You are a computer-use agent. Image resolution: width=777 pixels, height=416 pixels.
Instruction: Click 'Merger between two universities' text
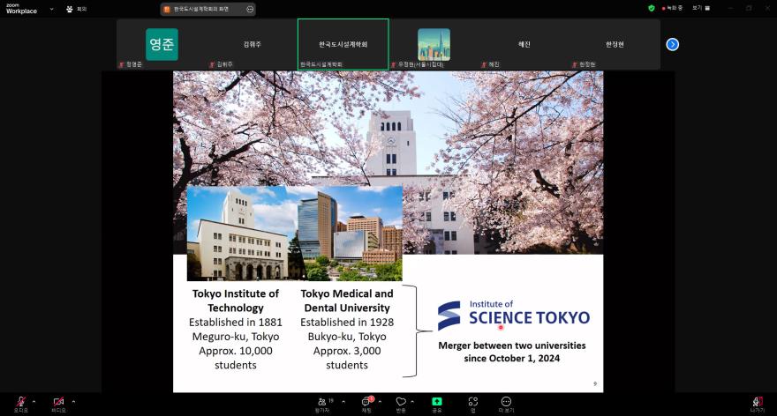click(512, 345)
